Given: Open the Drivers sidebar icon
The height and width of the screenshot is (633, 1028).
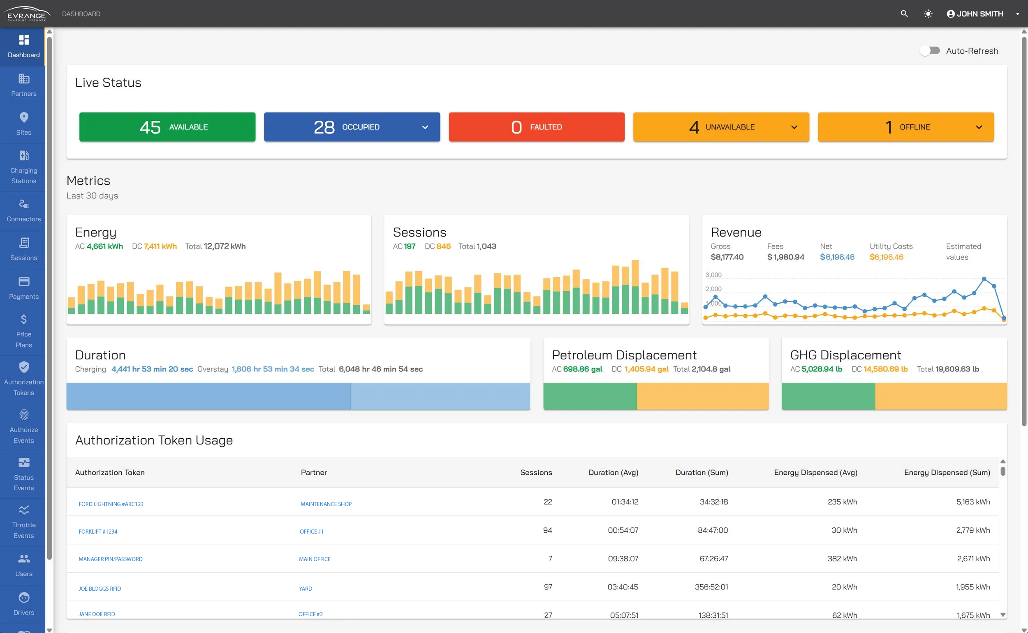Looking at the screenshot, I should click(24, 598).
